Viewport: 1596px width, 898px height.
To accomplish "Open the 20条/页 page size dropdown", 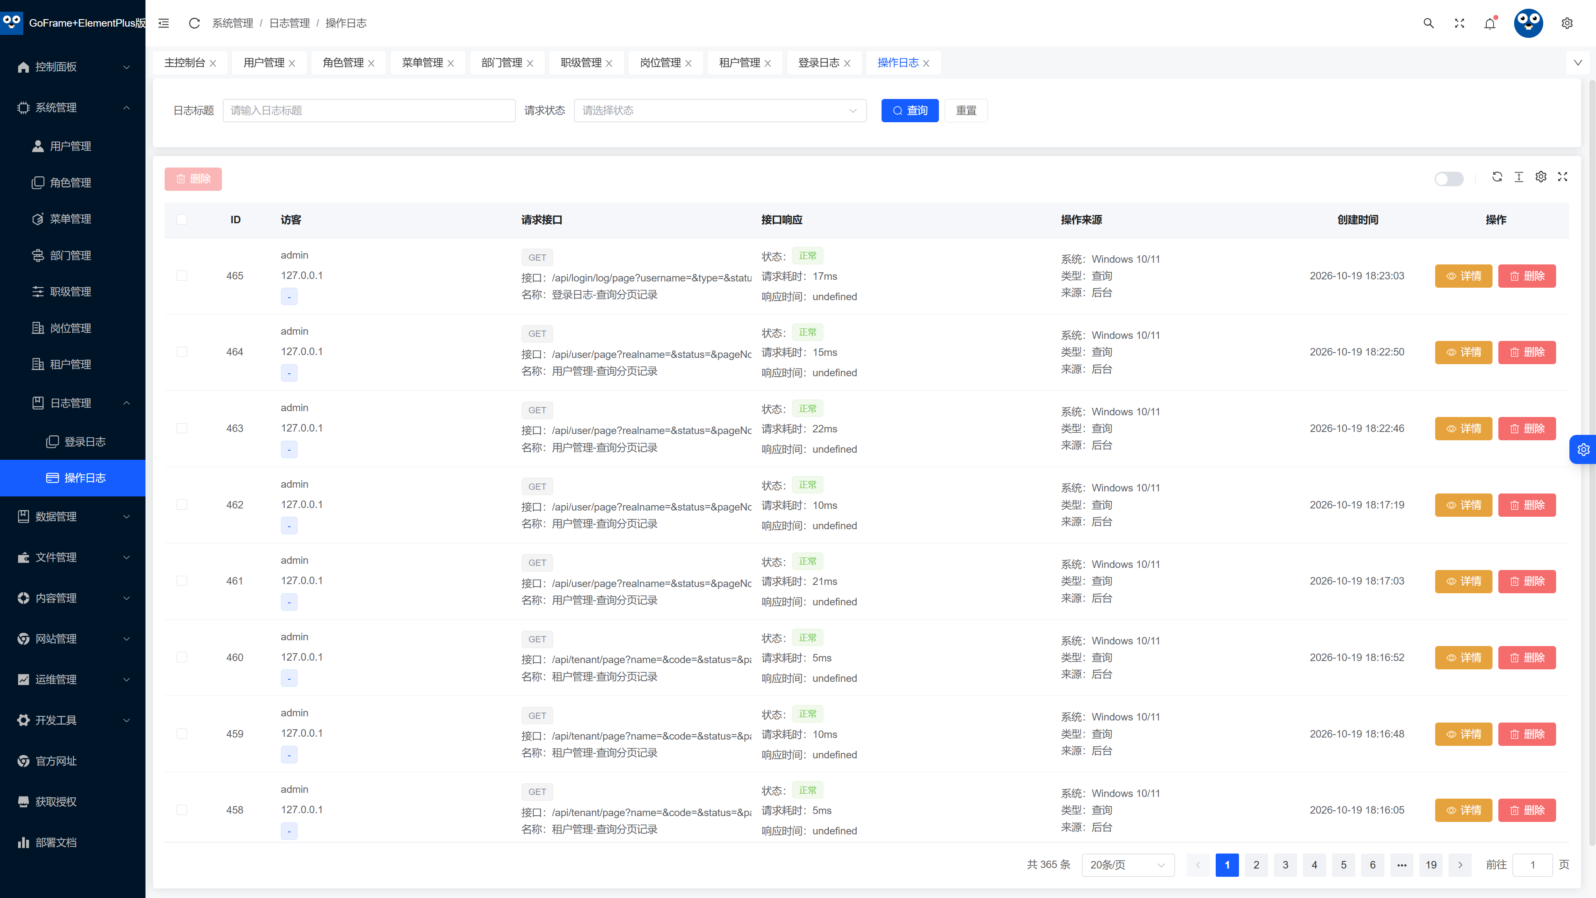I will coord(1128,865).
